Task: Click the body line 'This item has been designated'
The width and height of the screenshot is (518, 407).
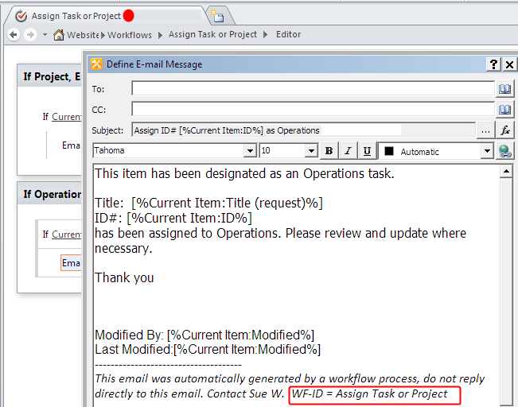Action: [244, 173]
